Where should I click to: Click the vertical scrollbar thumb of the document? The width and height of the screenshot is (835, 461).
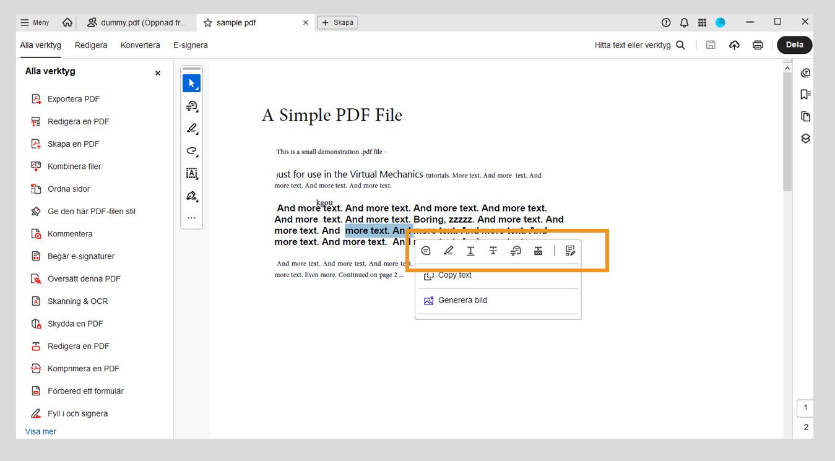pyautogui.click(x=787, y=131)
